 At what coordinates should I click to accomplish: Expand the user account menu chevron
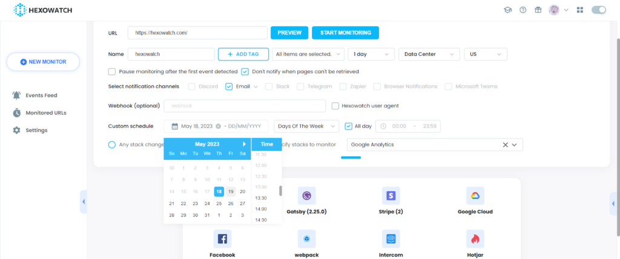pos(566,10)
